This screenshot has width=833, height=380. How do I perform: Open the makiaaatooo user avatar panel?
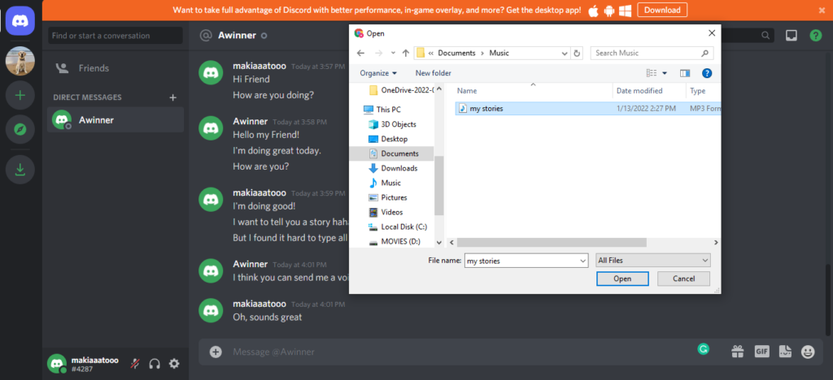point(57,364)
